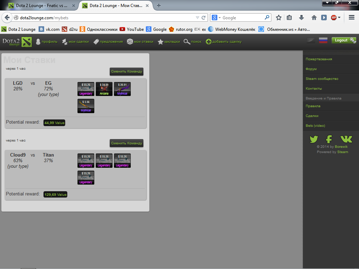Viewport: 359px width, 269px height.
Task: Open Правила sidebar link
Action: pyautogui.click(x=313, y=106)
